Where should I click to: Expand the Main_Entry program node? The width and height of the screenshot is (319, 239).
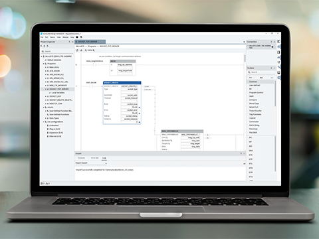coord(46,67)
